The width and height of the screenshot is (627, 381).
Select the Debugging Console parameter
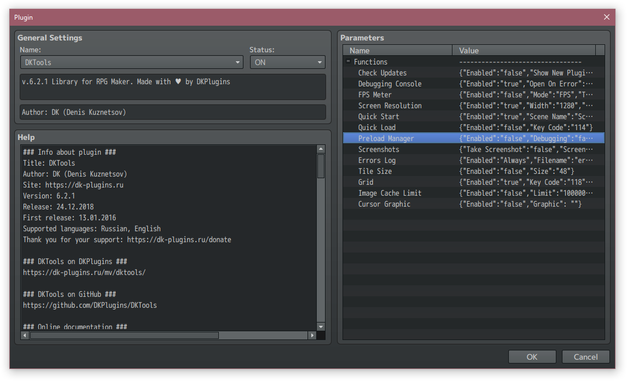click(473, 84)
